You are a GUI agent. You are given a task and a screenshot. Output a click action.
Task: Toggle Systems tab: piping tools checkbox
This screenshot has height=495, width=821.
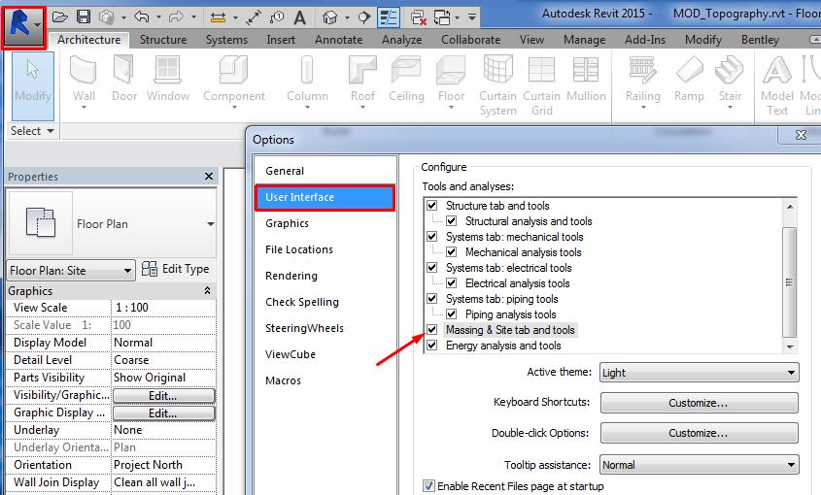coord(432,299)
